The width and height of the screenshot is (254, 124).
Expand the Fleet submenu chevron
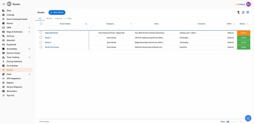[29, 74]
